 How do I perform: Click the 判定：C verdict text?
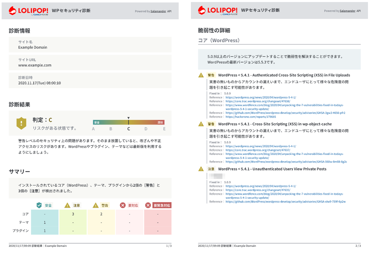pos(42,120)
